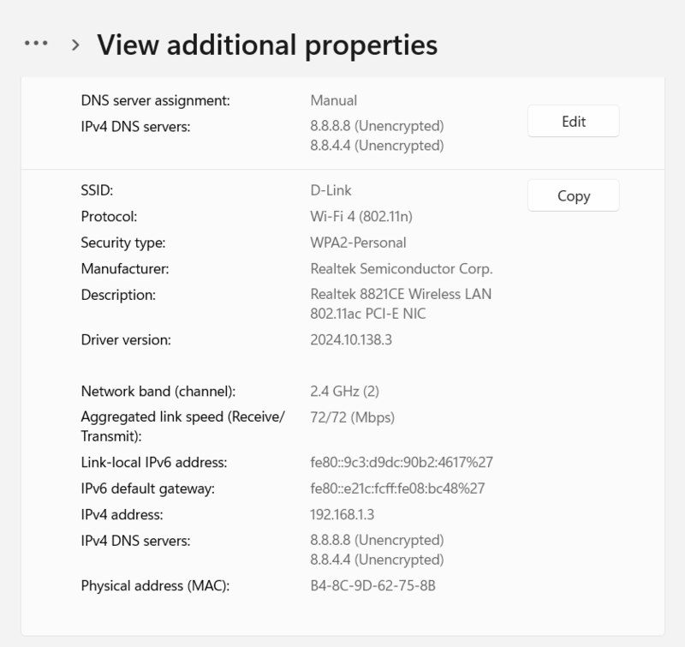This screenshot has height=647, width=685.
Task: Click the DNS server assignment label
Action: (x=155, y=100)
